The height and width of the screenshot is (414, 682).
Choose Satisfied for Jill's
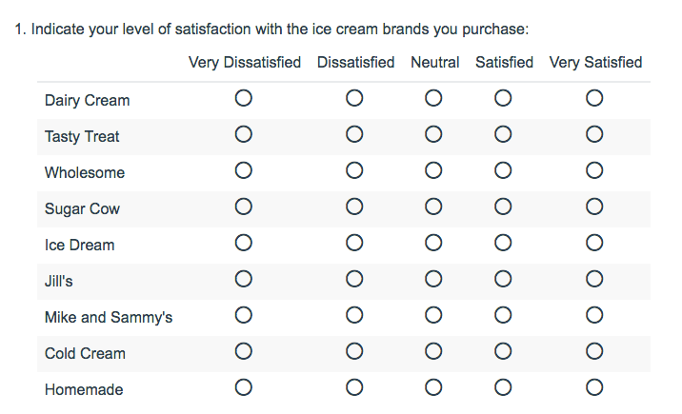tap(503, 279)
